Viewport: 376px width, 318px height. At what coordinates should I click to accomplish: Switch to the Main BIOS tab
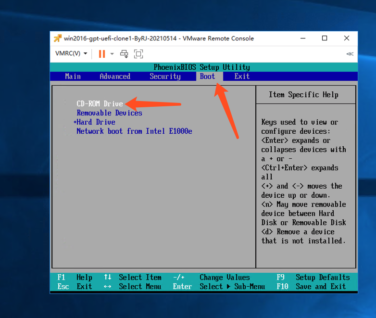(73, 76)
